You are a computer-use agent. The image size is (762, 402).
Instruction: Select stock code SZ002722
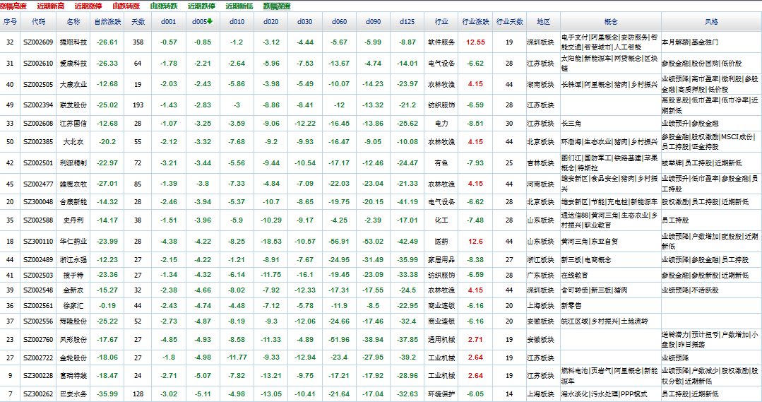coord(38,357)
